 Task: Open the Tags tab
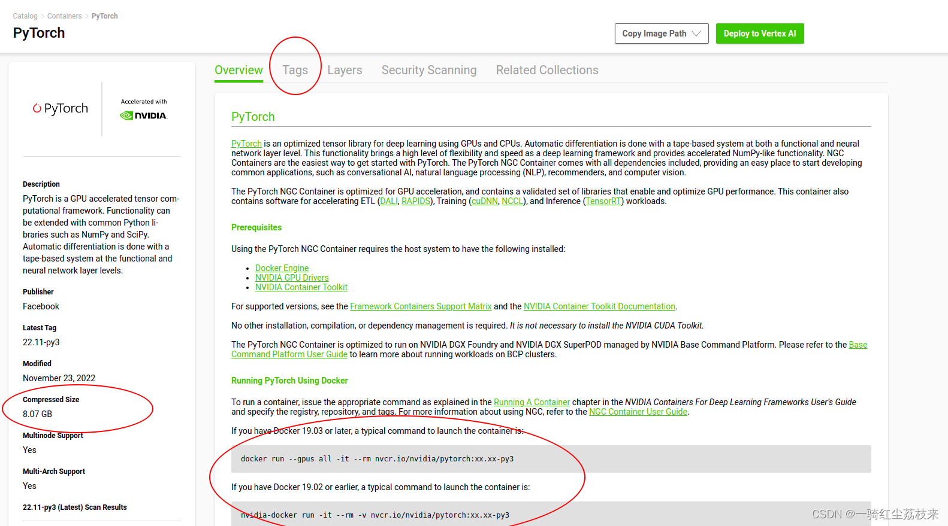295,70
